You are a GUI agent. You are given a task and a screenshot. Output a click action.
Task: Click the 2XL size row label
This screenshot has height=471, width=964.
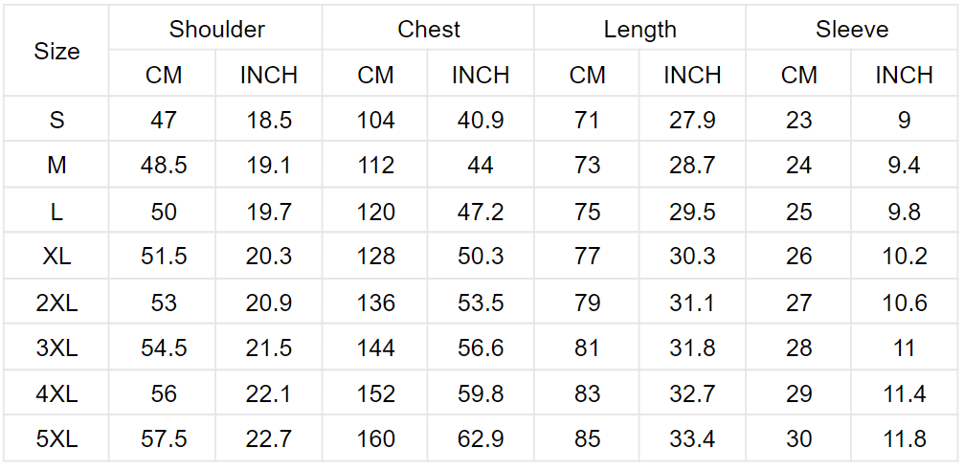[x=56, y=302]
